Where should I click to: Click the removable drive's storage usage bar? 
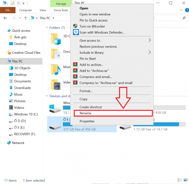(x=156, y=124)
